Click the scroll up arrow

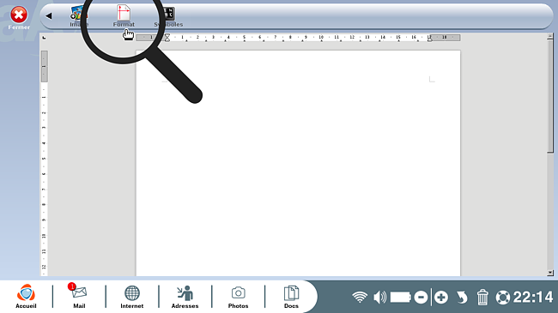point(550,36)
